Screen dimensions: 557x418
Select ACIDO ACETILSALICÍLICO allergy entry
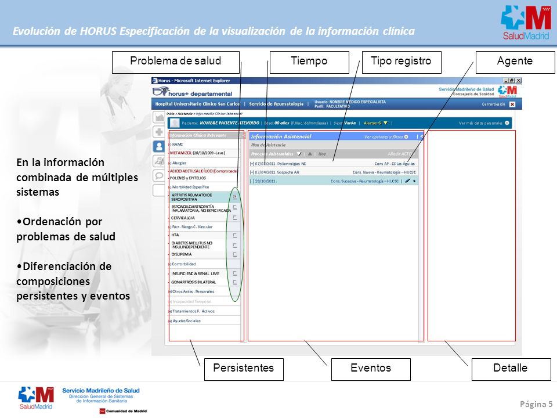(204, 171)
